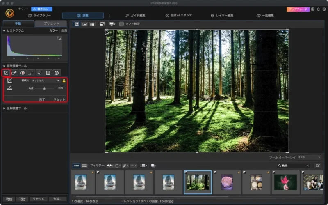Select the adjustment brush tool
Screen dimensions: 328x205
[31, 73]
